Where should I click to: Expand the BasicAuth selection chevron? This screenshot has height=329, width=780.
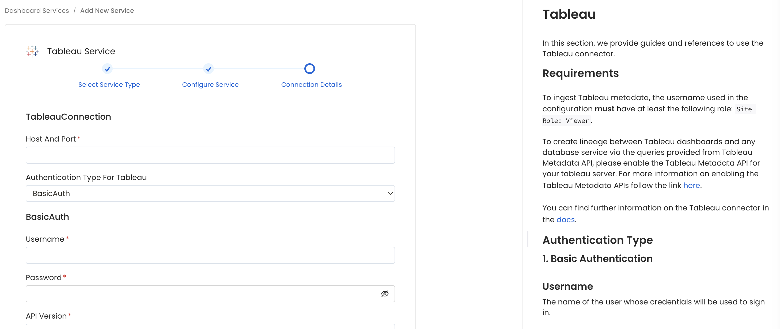click(x=390, y=193)
